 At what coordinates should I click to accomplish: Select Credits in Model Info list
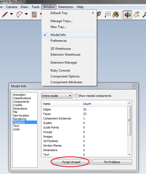[25, 105]
